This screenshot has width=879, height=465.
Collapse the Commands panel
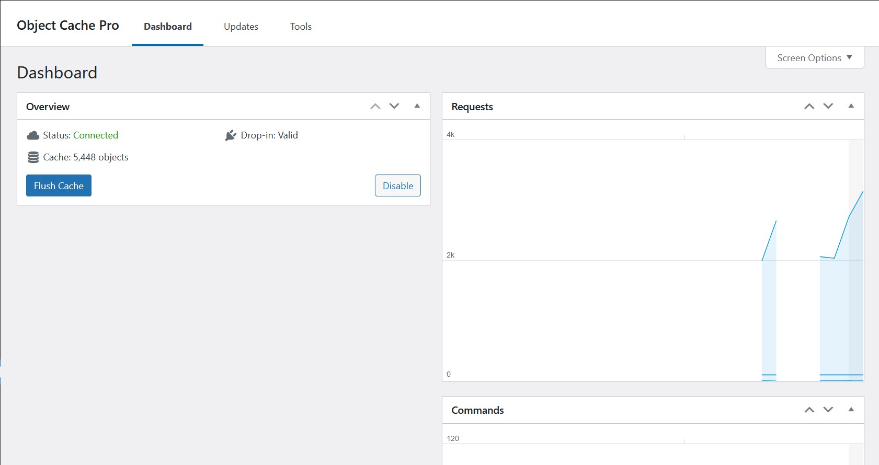coord(851,410)
